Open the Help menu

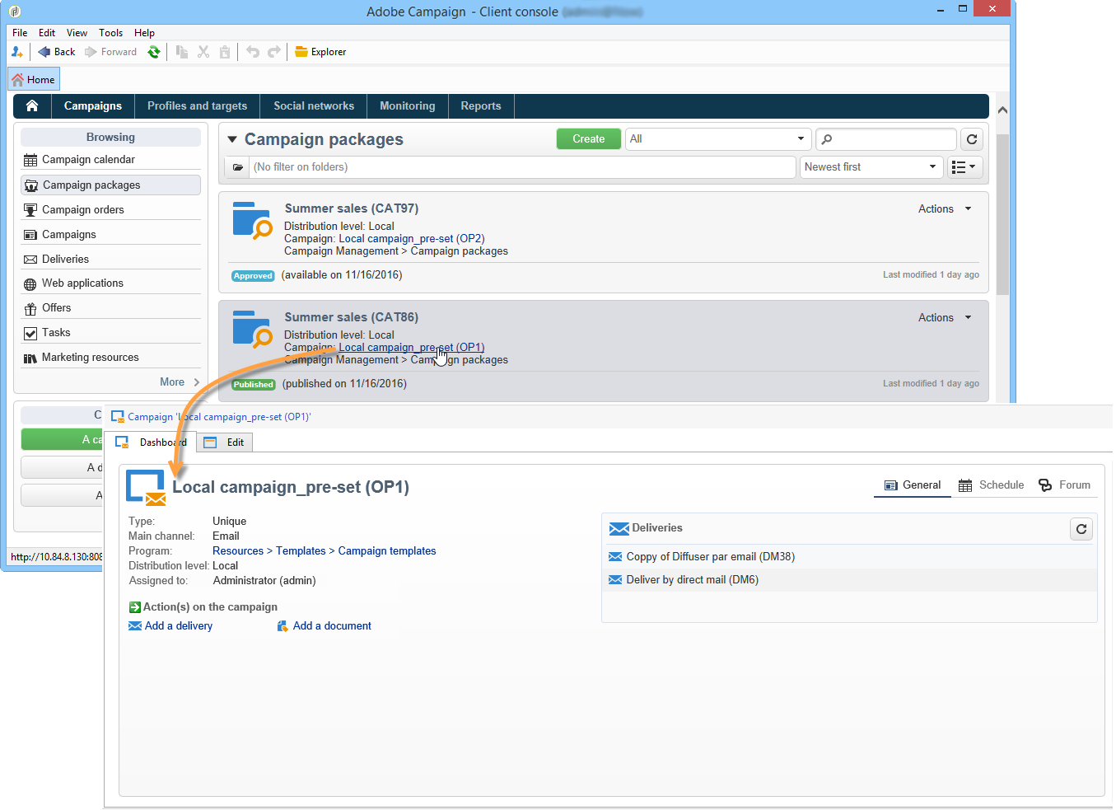click(x=144, y=33)
